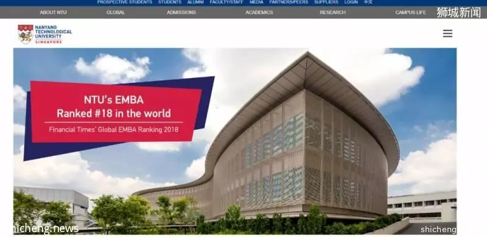Select the Faculty/Staff link
The image size is (487, 237).
click(226, 2)
